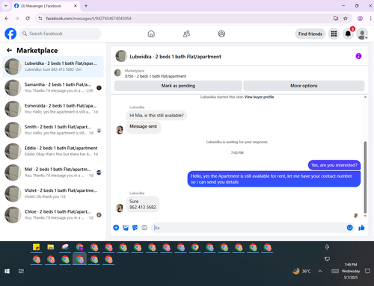Image resolution: width=374 pixels, height=286 pixels.
Task: Send a thumbs-up like
Action: pos(361,228)
